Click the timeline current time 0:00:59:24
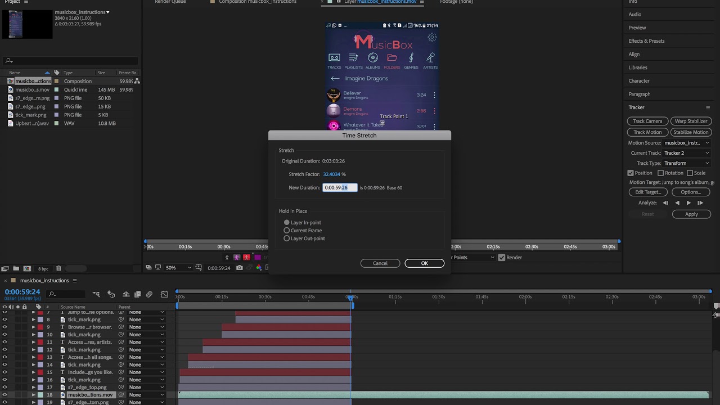 tap(22, 292)
